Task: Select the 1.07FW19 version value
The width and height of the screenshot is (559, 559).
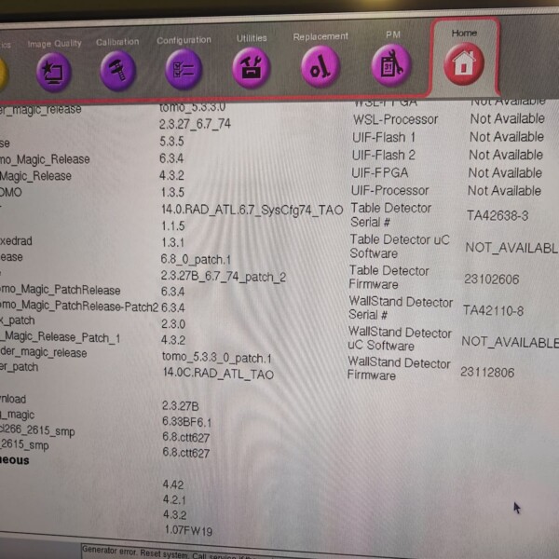Action: [x=187, y=532]
